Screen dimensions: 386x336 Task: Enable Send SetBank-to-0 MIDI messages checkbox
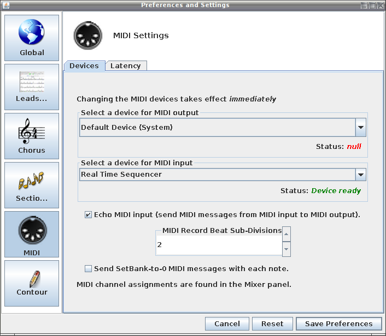pos(88,268)
